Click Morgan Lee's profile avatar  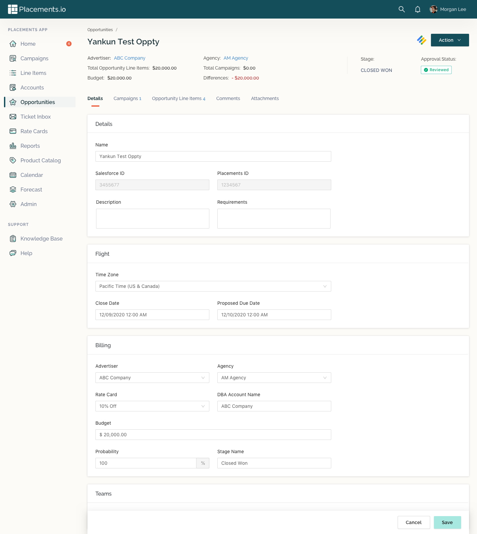(433, 9)
